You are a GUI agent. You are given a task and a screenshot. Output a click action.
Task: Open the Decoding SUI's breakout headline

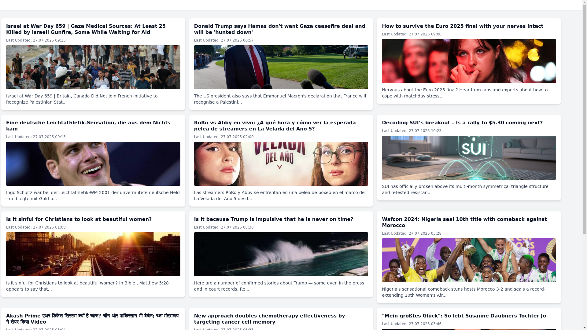462,123
